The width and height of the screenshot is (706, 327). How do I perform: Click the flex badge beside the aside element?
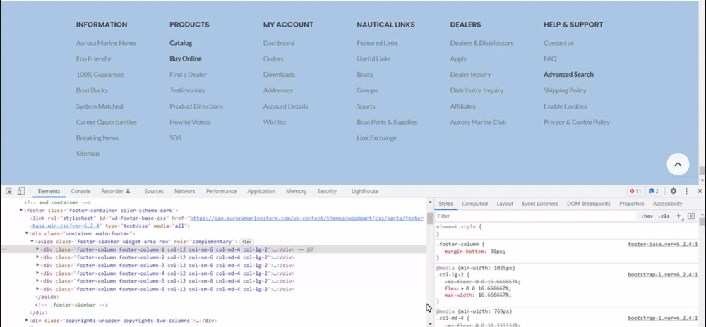point(246,242)
